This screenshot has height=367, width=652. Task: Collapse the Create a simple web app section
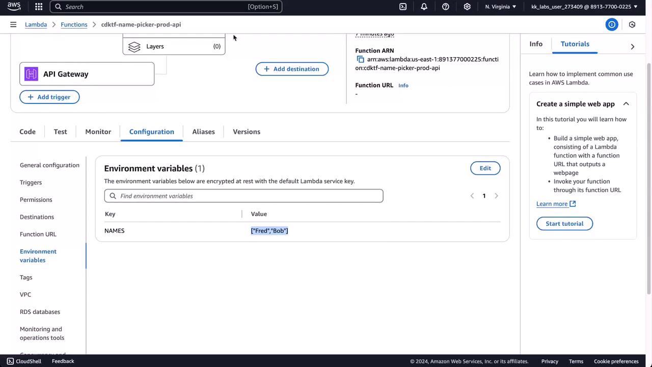point(626,104)
